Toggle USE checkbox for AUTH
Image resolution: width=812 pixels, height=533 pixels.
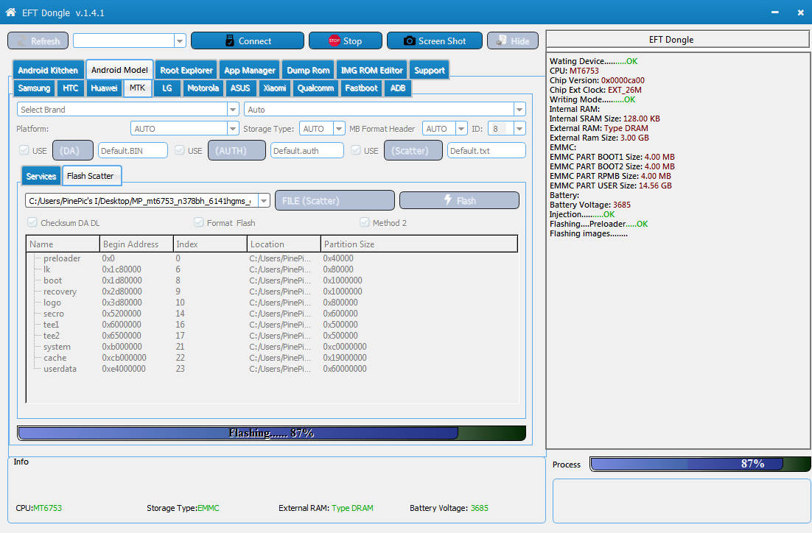tap(179, 150)
